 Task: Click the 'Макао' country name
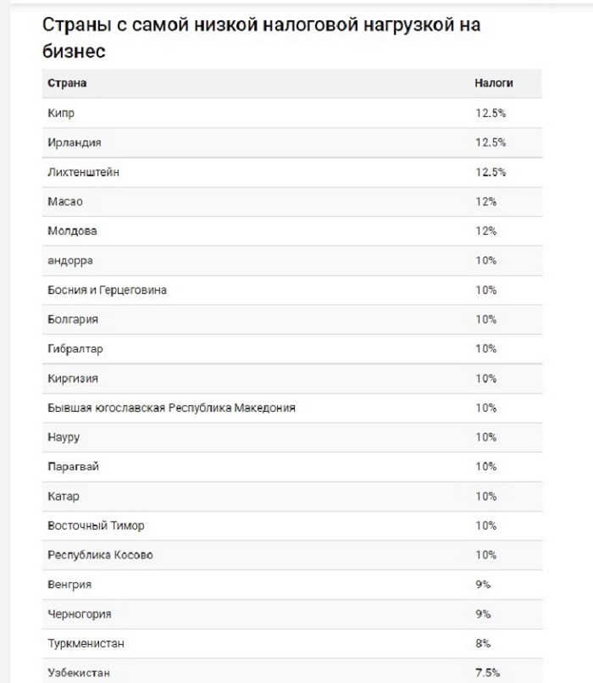65,202
